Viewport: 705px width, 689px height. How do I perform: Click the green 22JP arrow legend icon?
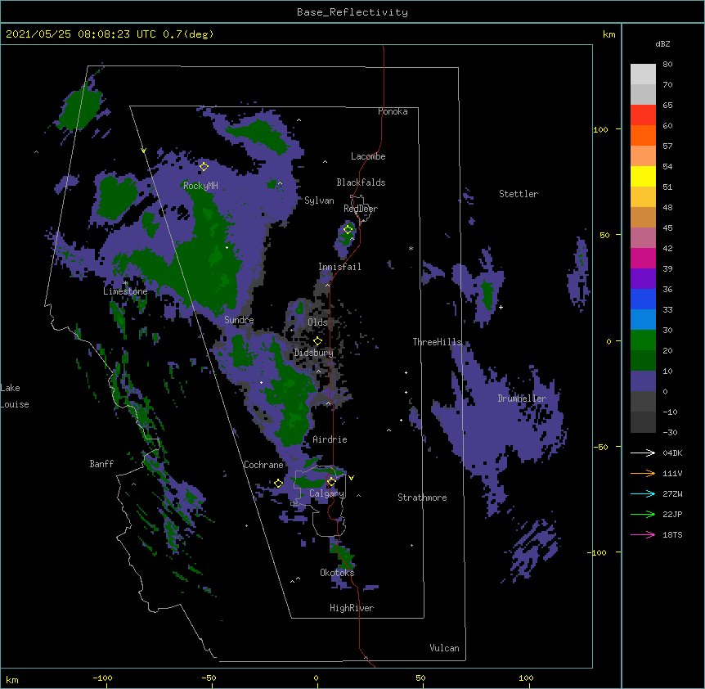[643, 514]
